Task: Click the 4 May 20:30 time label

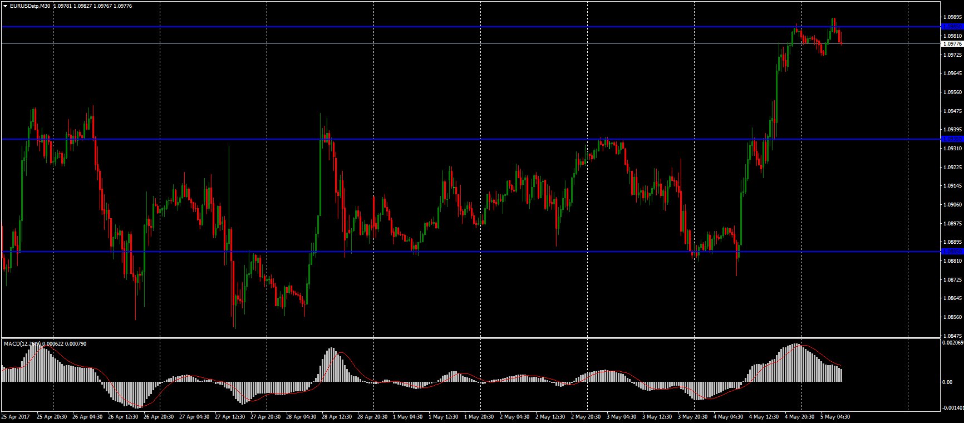Action: tap(799, 416)
